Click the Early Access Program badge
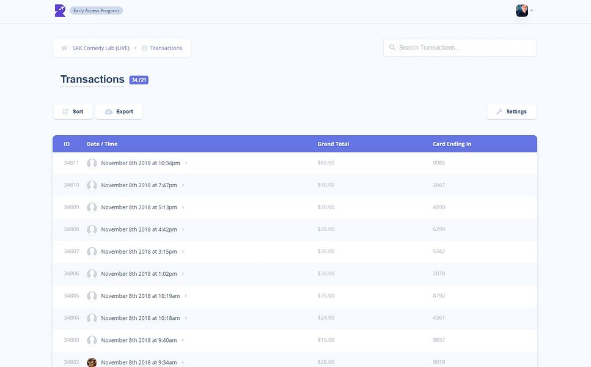 coord(96,10)
